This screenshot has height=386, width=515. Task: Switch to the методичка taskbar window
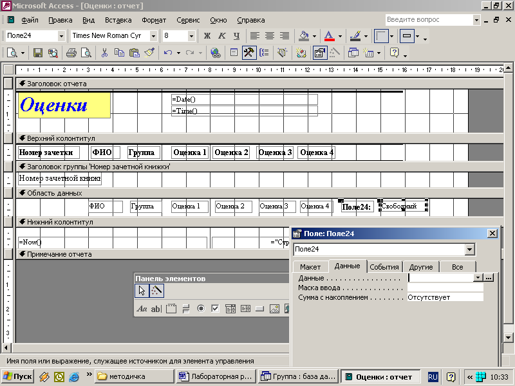[135, 376]
